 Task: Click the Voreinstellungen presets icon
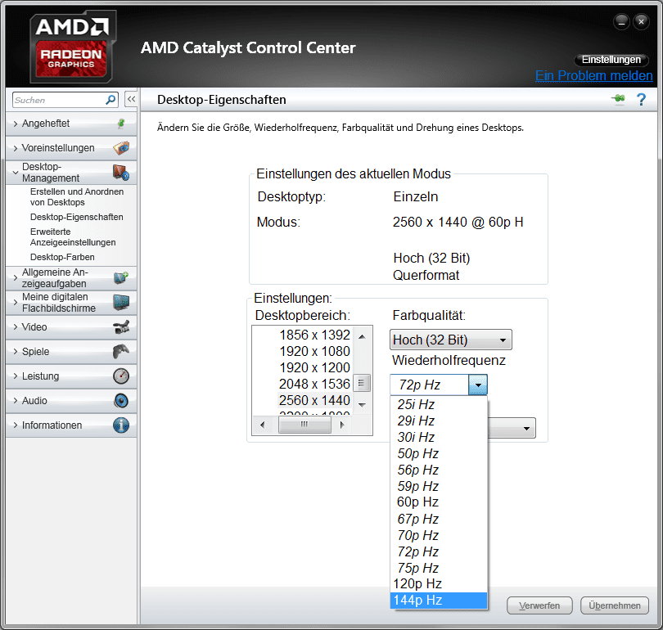pos(121,148)
